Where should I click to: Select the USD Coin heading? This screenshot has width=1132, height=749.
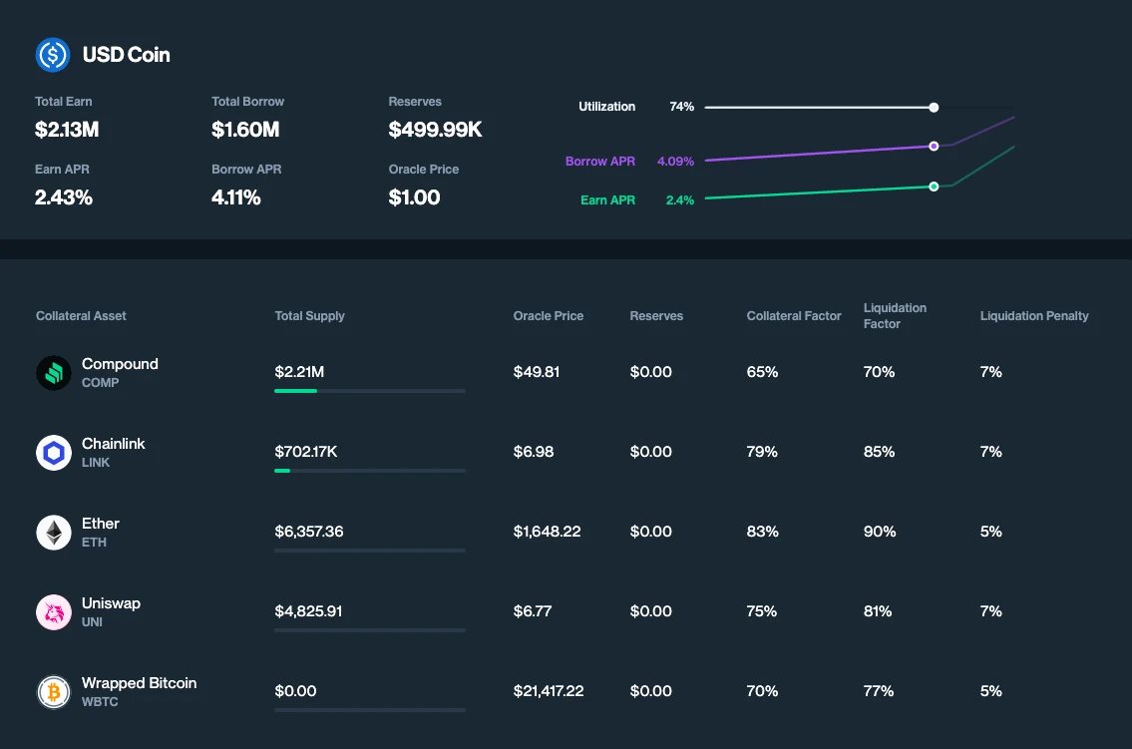[x=127, y=55]
